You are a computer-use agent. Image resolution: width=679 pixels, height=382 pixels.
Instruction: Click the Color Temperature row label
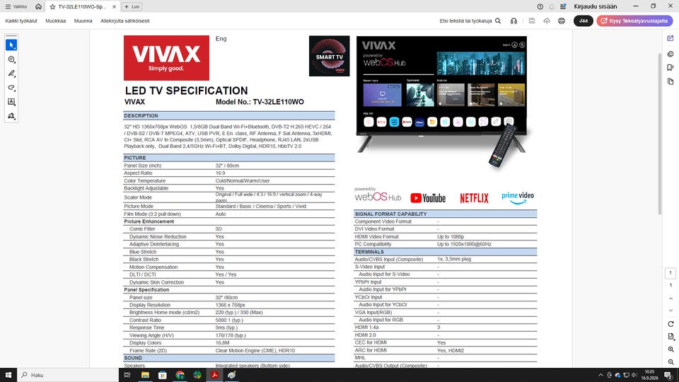tap(144, 180)
